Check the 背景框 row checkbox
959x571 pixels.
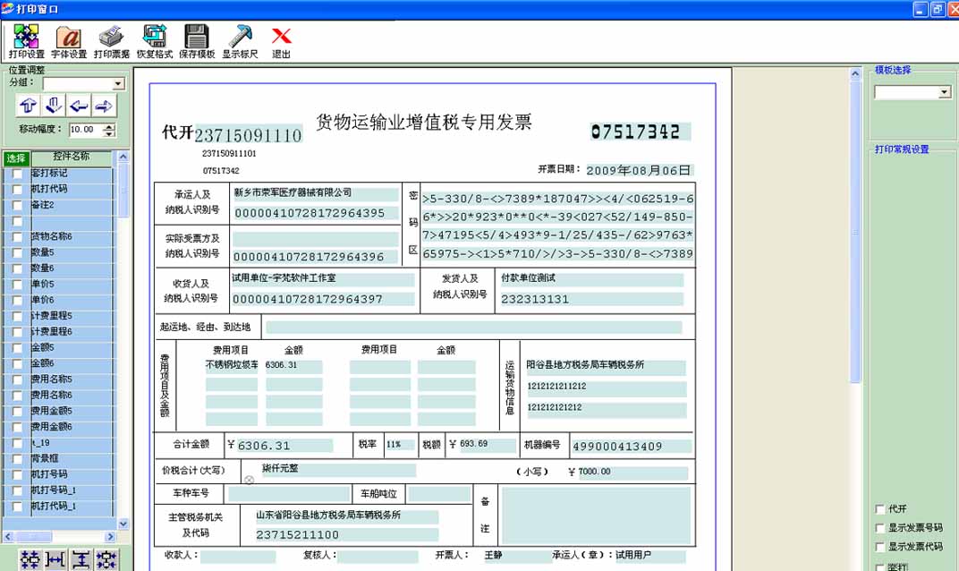17,459
